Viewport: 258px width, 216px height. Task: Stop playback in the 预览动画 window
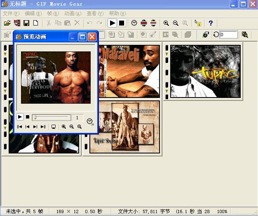[28, 117]
